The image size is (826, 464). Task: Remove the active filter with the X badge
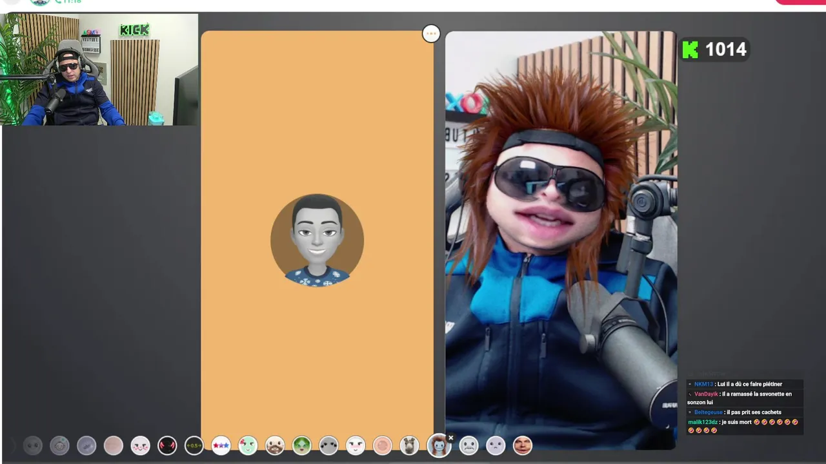point(450,438)
